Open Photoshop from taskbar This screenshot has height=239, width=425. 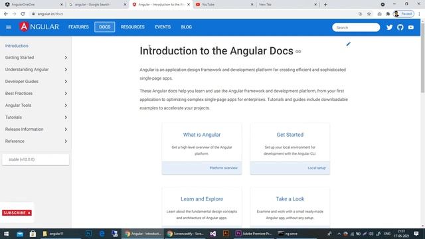[x=88, y=234]
